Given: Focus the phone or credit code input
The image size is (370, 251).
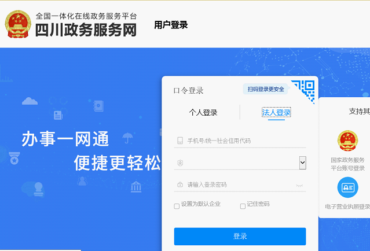Looking at the screenshot, I should point(240,141).
